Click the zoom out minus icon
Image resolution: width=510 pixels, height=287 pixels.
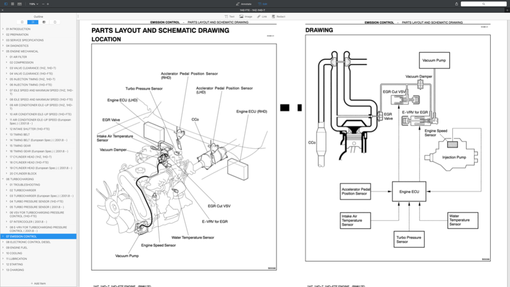coord(43,4)
